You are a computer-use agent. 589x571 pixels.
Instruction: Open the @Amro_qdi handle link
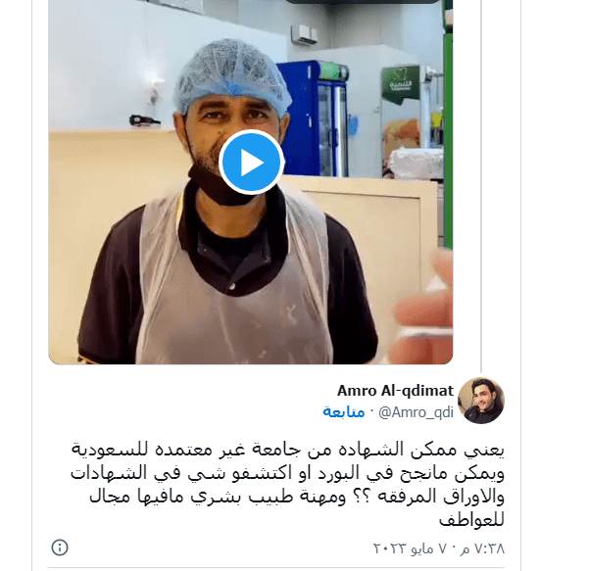417,412
